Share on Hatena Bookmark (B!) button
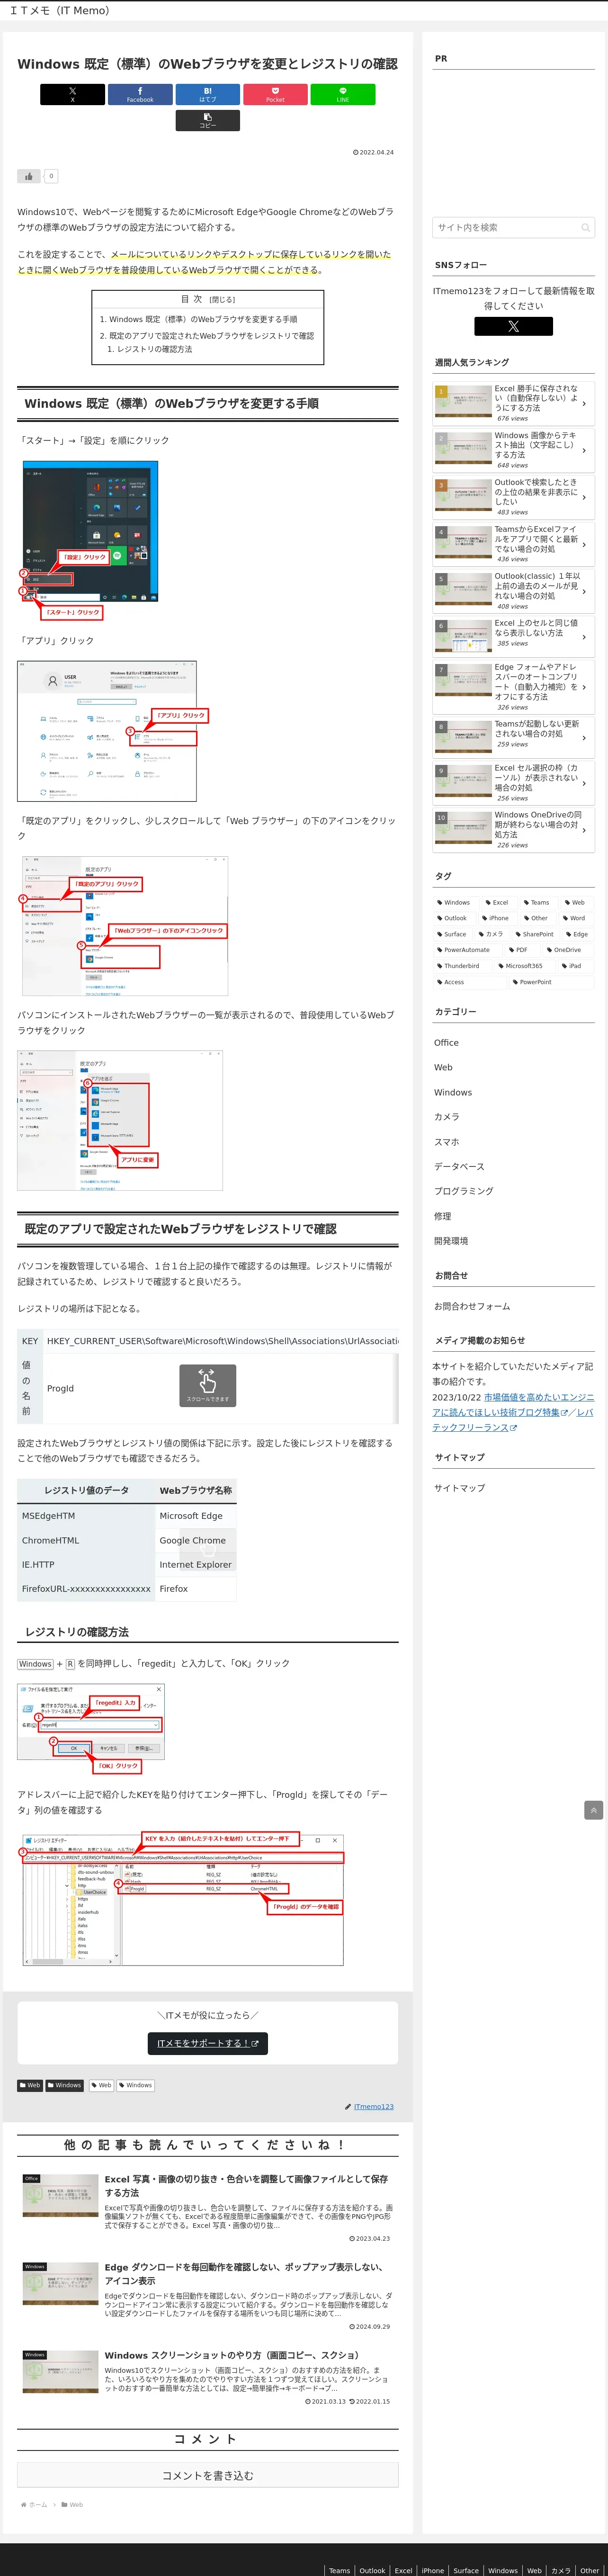The image size is (608, 2576). (x=207, y=94)
